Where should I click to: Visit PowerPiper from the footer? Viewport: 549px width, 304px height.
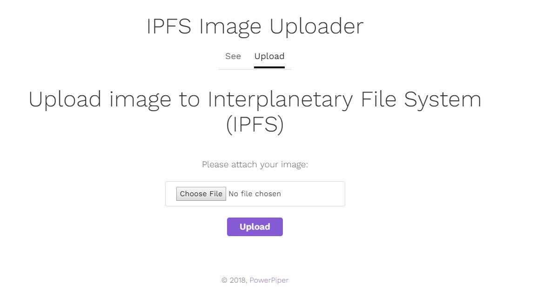tap(269, 280)
